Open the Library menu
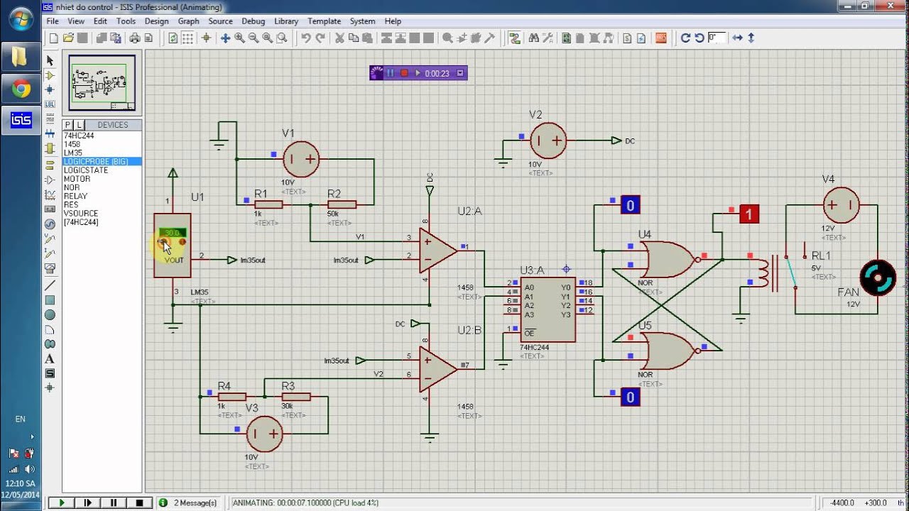The height and width of the screenshot is (511, 909). pyautogui.click(x=286, y=21)
